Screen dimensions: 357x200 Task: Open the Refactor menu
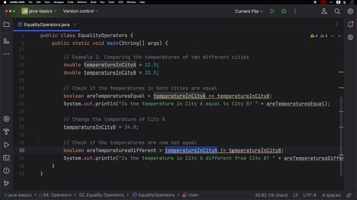pyautogui.click(x=82, y=2)
